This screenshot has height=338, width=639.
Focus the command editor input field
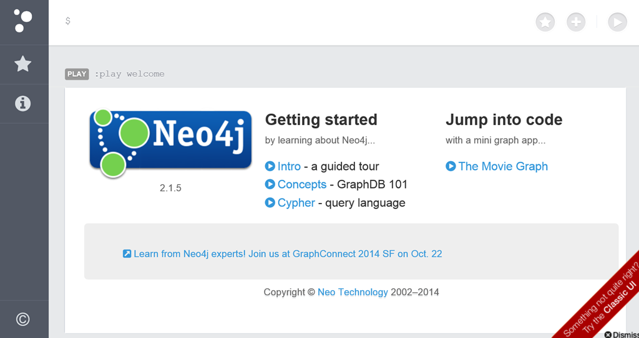click(x=298, y=21)
